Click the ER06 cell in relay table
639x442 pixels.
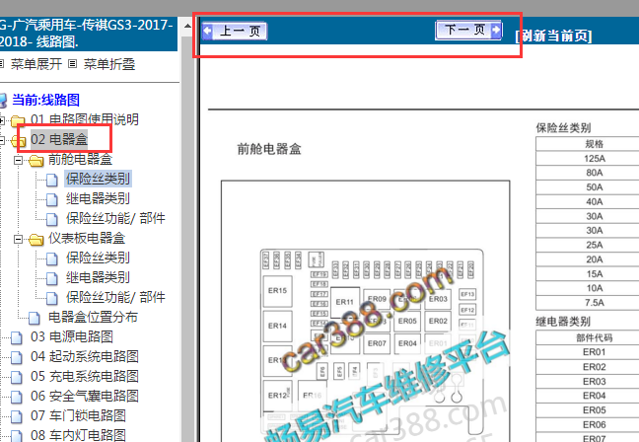595,424
